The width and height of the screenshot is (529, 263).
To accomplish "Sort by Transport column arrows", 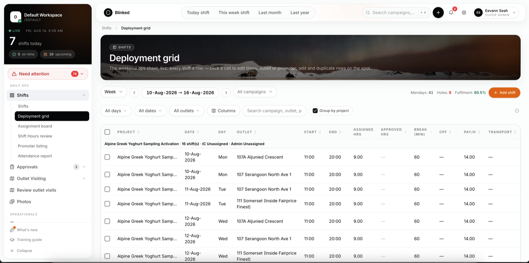I will [515, 132].
